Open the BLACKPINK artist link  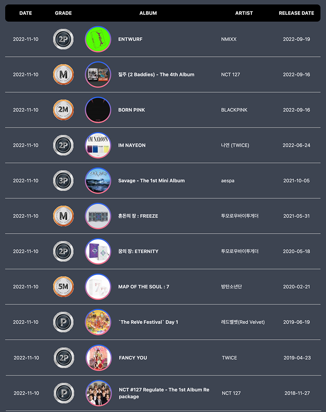pyautogui.click(x=234, y=110)
